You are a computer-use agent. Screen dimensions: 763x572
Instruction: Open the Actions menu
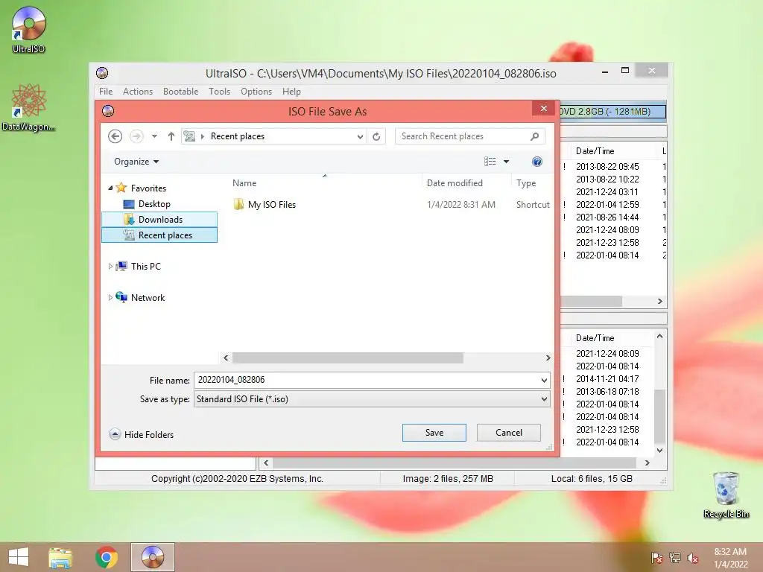[138, 92]
